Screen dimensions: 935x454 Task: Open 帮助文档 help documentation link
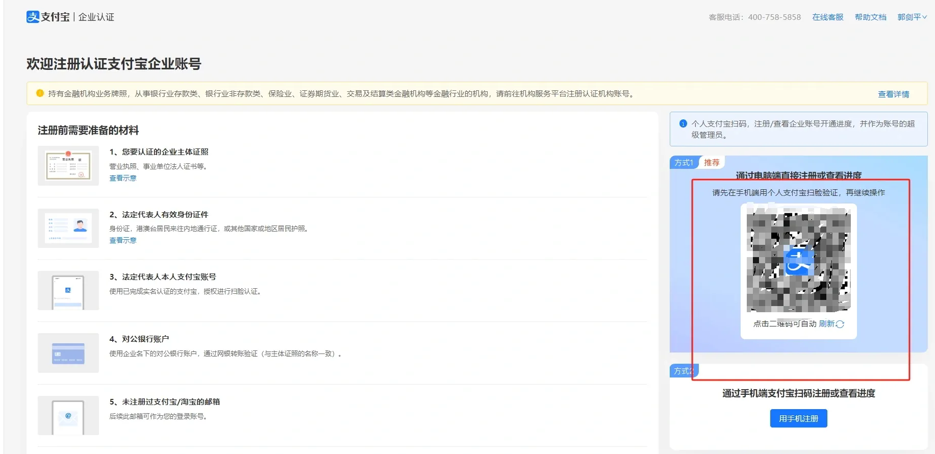870,17
